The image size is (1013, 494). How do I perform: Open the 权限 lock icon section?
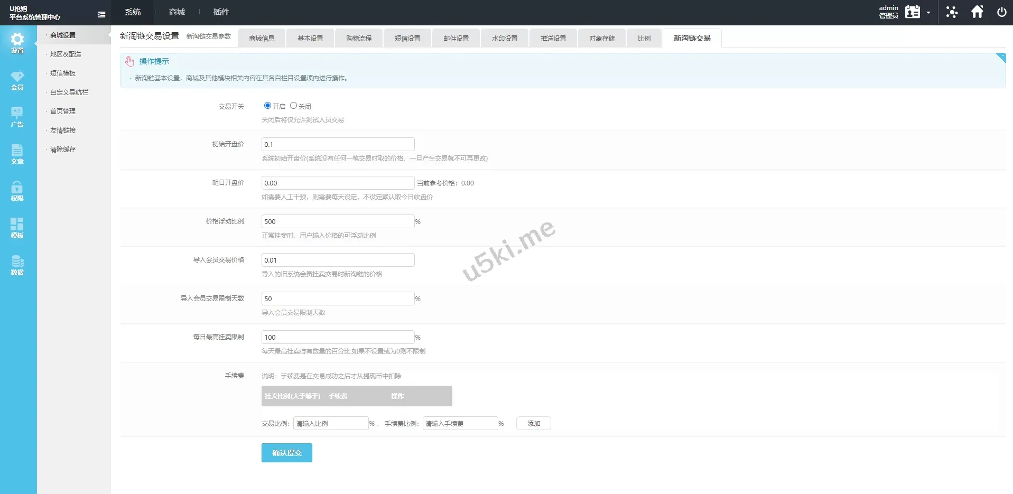tap(17, 191)
